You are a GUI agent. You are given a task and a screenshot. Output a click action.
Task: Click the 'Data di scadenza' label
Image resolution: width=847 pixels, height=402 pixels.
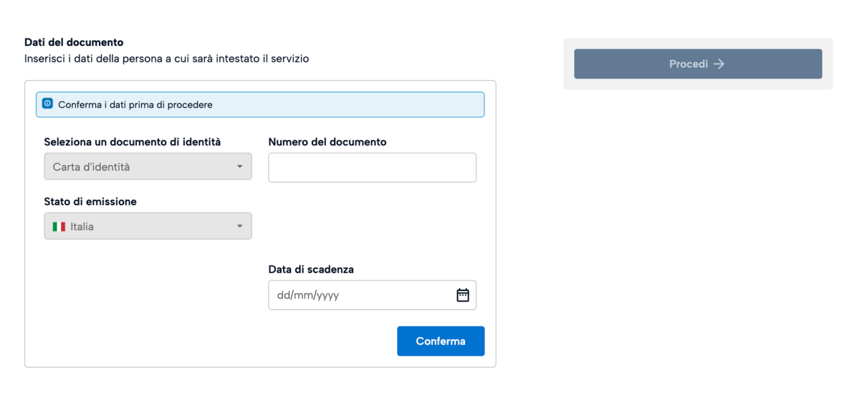coord(311,269)
